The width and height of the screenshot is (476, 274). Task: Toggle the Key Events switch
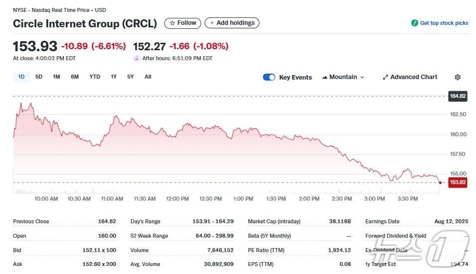point(269,77)
